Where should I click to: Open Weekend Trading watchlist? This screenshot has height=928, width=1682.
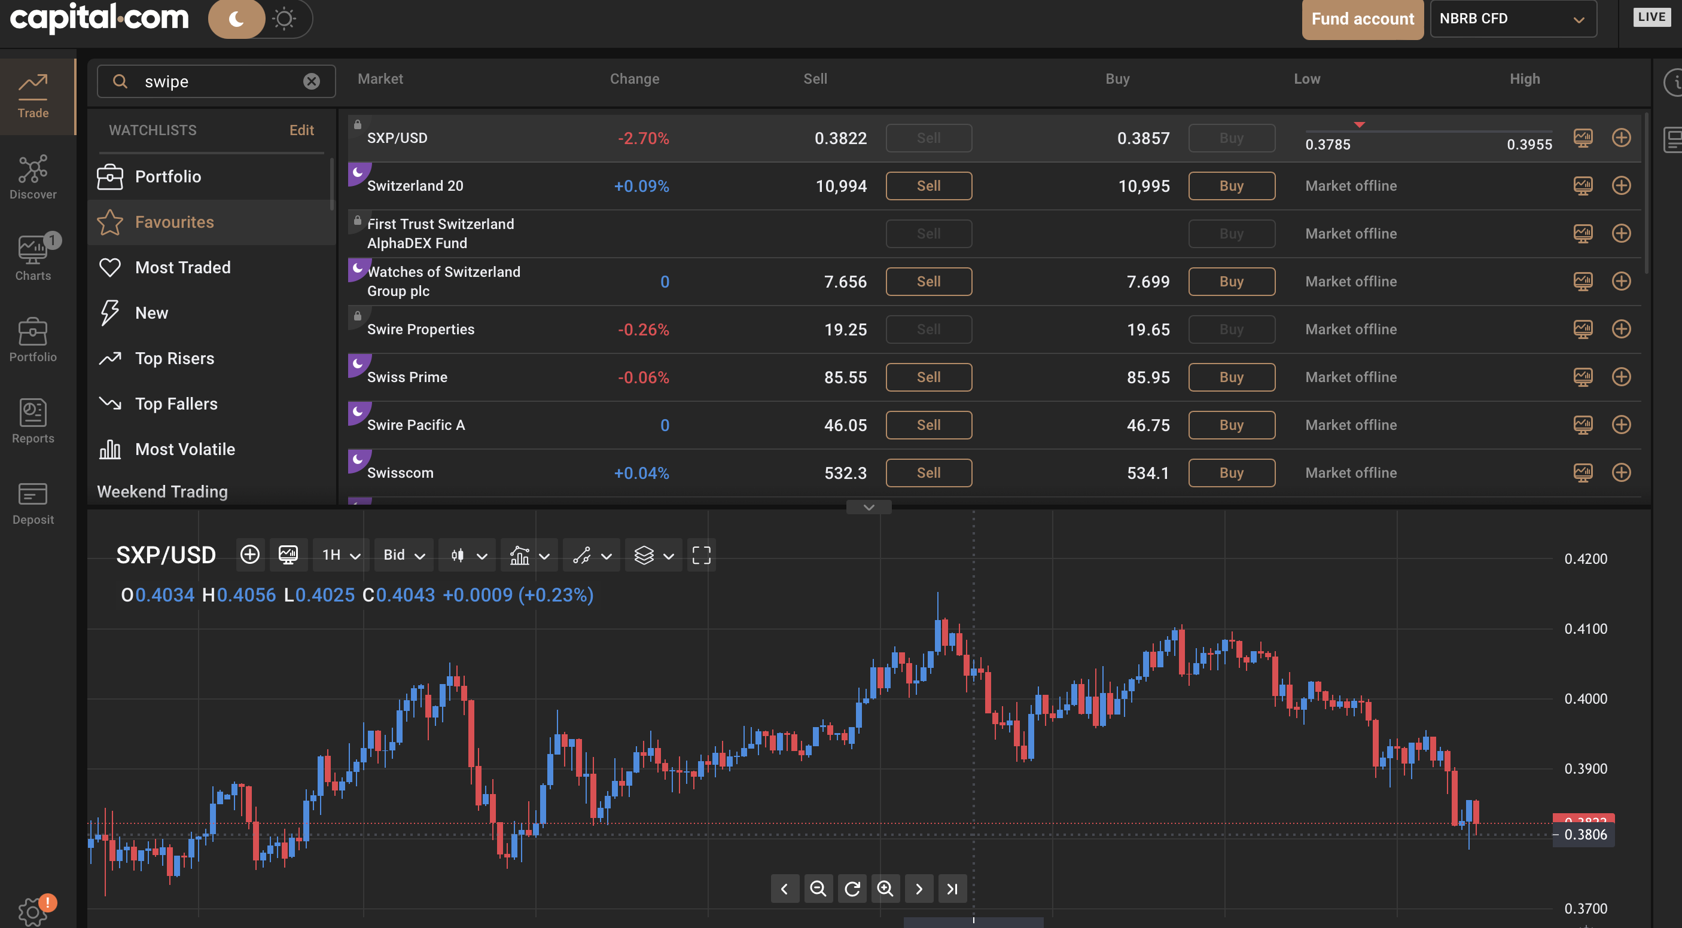163,491
